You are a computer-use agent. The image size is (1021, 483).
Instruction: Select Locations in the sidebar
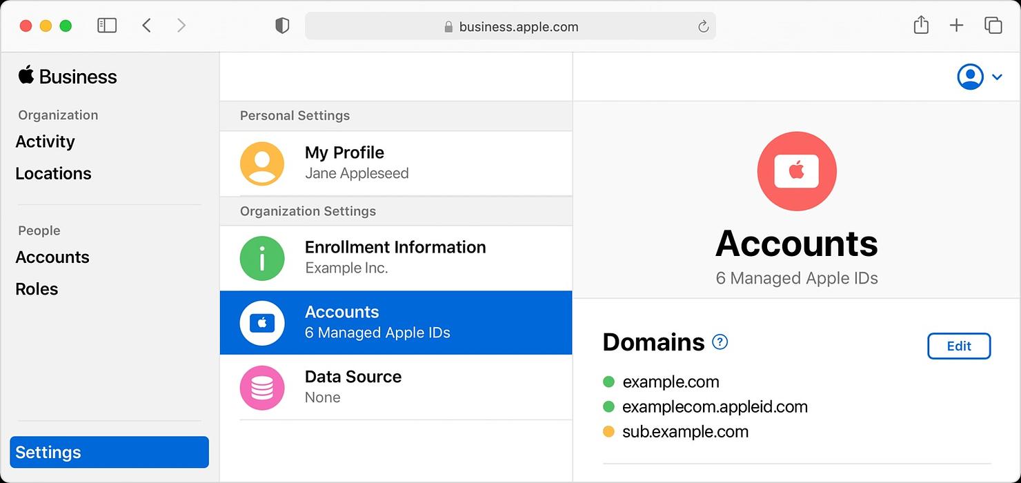click(x=53, y=173)
